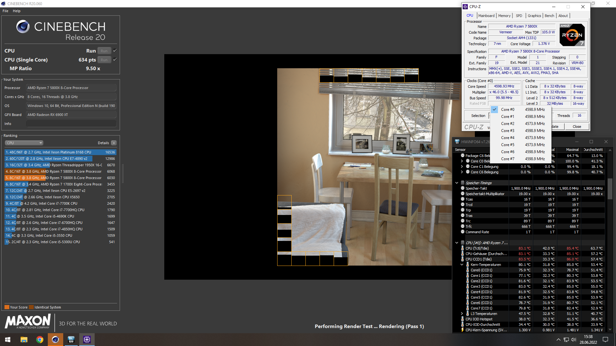The height and width of the screenshot is (346, 616).
Task: Click Core0 (CCD1) thermometer icon
Action: click(468, 270)
